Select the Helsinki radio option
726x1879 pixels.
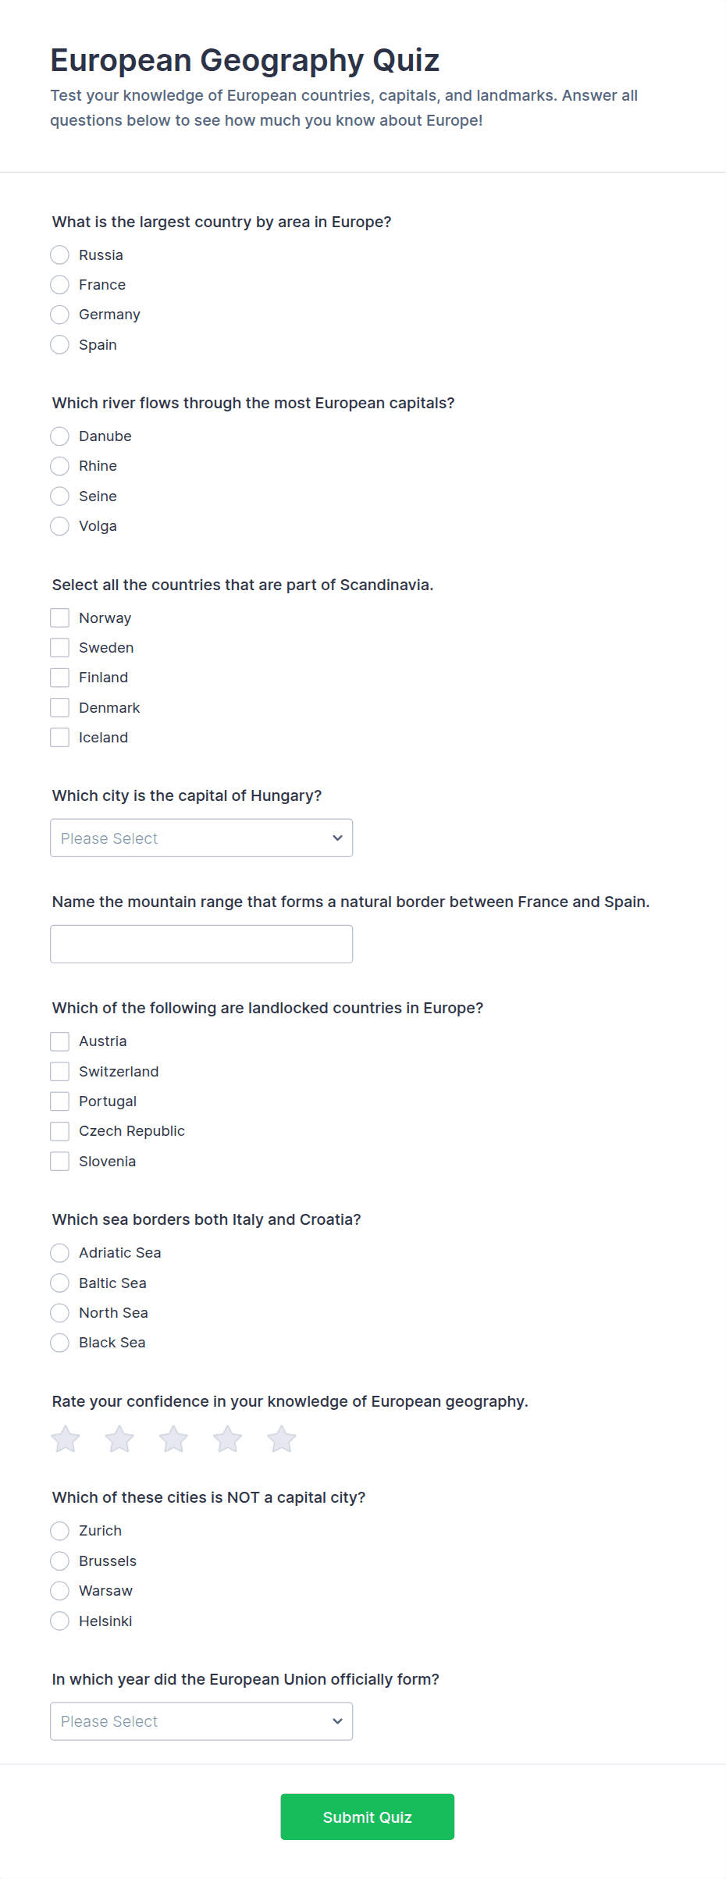click(x=60, y=1621)
